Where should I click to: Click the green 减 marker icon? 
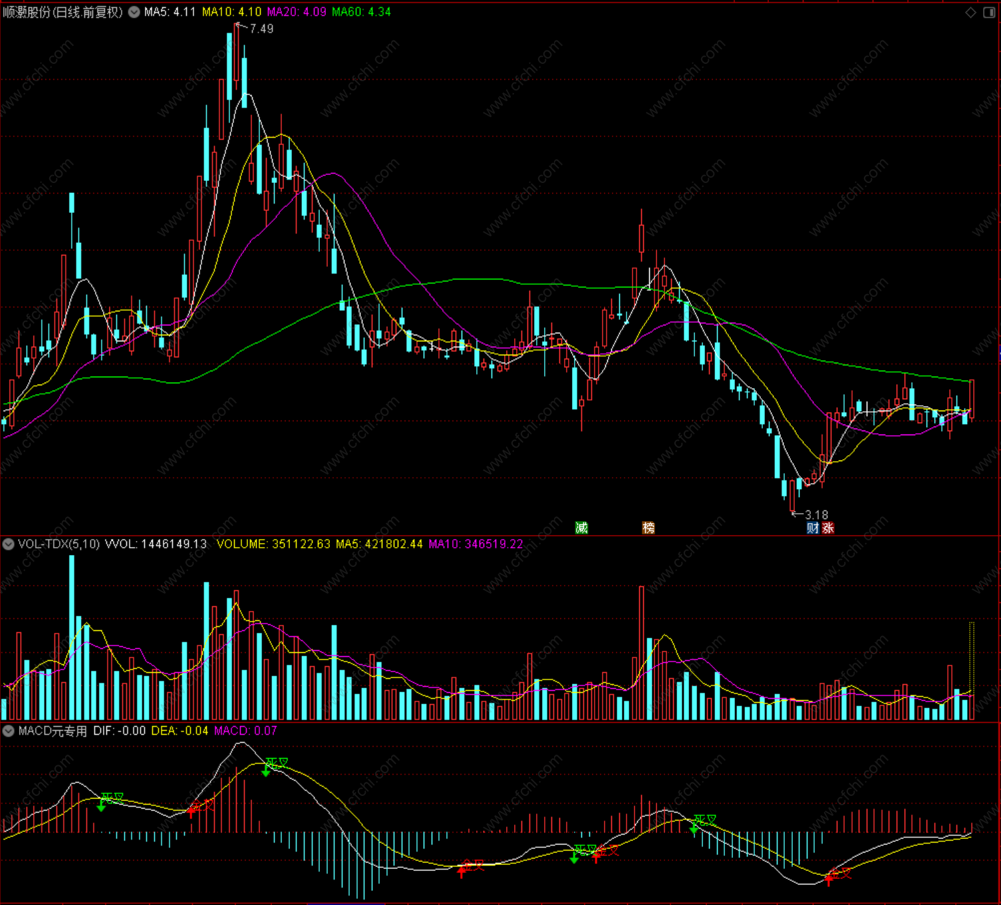[x=581, y=528]
